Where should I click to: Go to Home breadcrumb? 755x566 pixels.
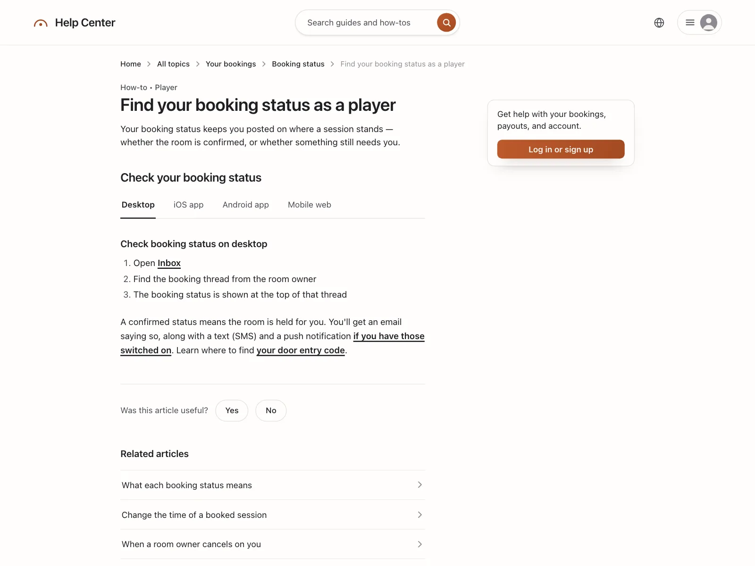coord(131,64)
